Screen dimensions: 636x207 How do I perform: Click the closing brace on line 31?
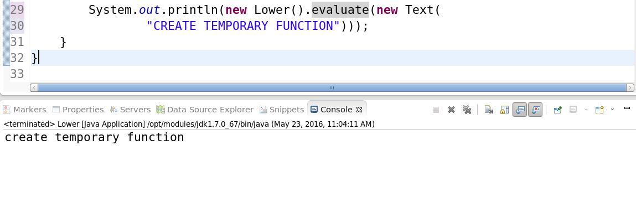pos(63,42)
